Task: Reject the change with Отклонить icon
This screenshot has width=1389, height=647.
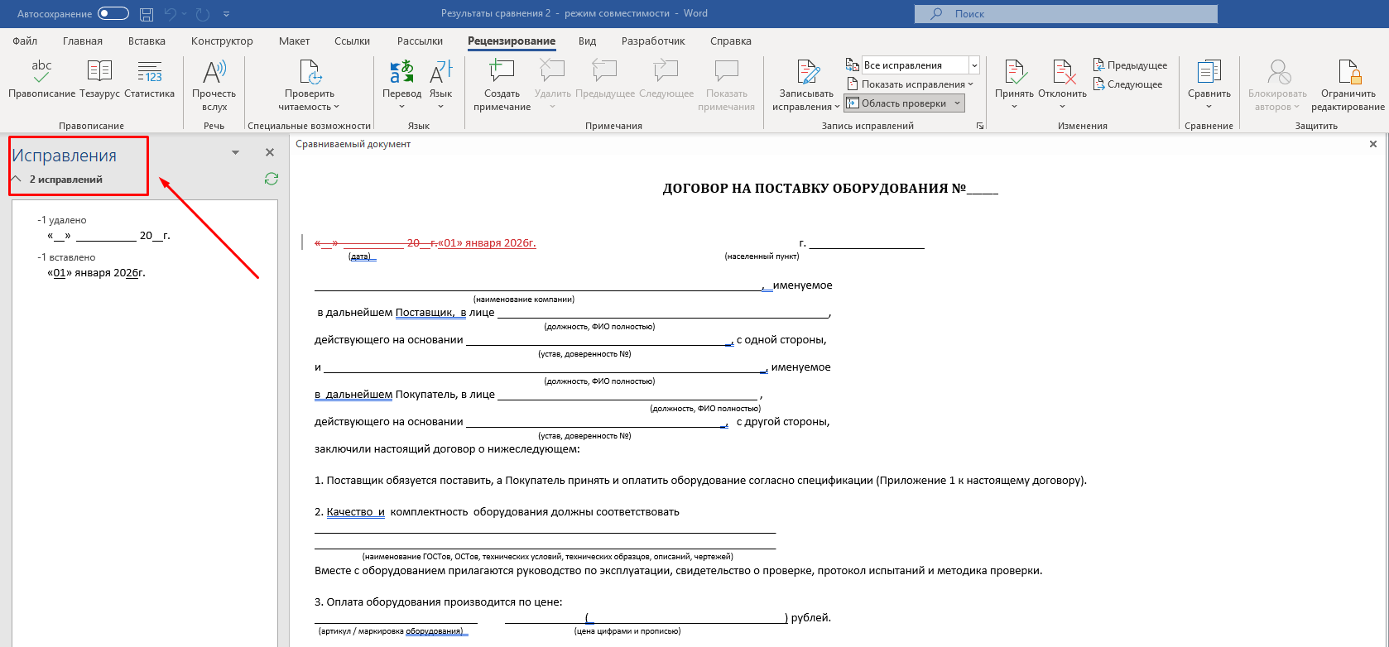Action: click(x=1062, y=85)
